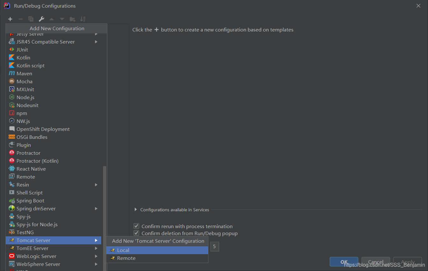
Task: Select the Spy-js entry
Action: pyautogui.click(x=53, y=216)
